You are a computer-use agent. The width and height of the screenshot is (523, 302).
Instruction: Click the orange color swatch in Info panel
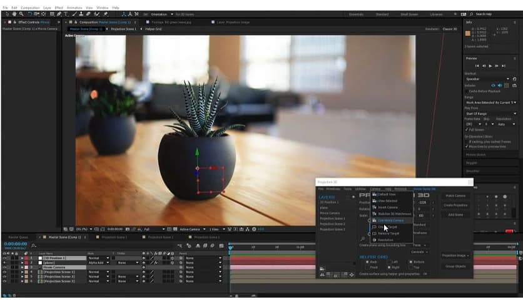(x=467, y=33)
